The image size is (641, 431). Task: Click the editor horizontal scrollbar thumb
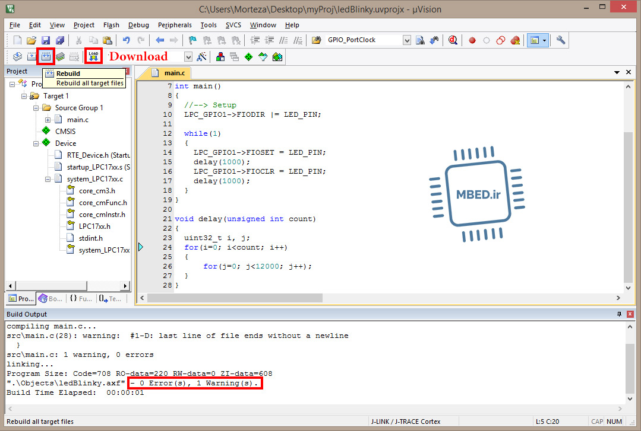pyautogui.click(x=235, y=298)
